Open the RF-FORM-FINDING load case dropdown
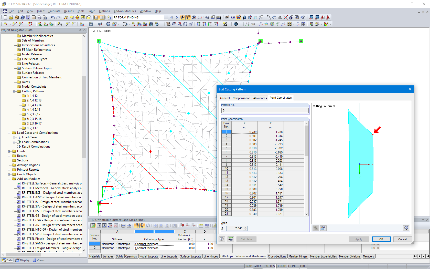The image size is (430, 269). tap(166, 17)
